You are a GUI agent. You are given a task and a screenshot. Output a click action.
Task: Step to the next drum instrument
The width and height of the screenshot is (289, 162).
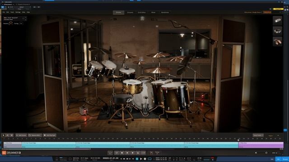[x=26, y=19]
